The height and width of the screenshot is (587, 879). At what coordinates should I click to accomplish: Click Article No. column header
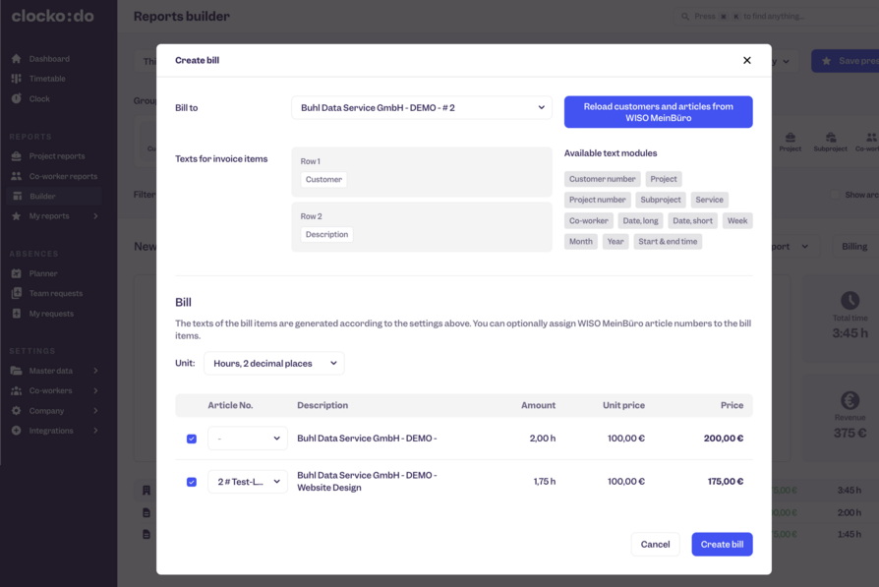[230, 405]
